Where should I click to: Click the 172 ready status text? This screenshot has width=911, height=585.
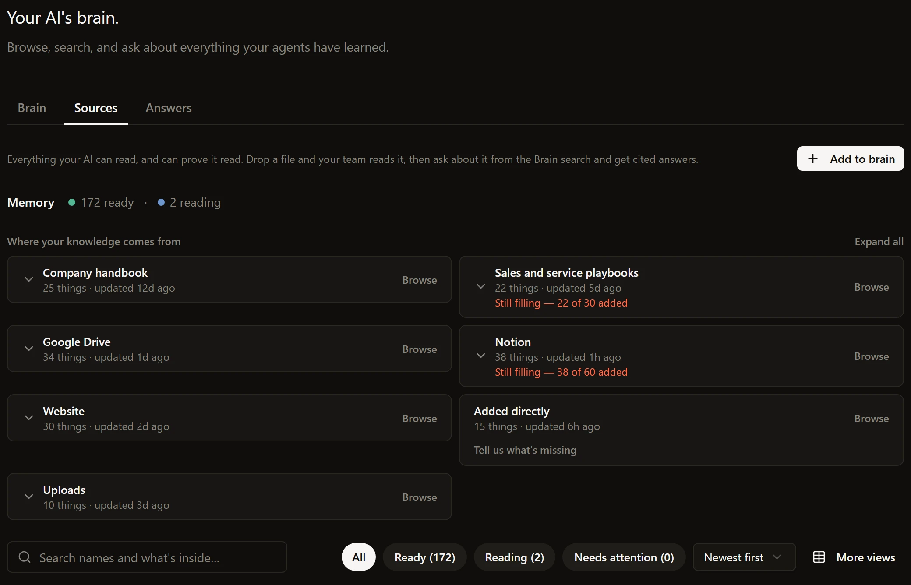point(107,202)
